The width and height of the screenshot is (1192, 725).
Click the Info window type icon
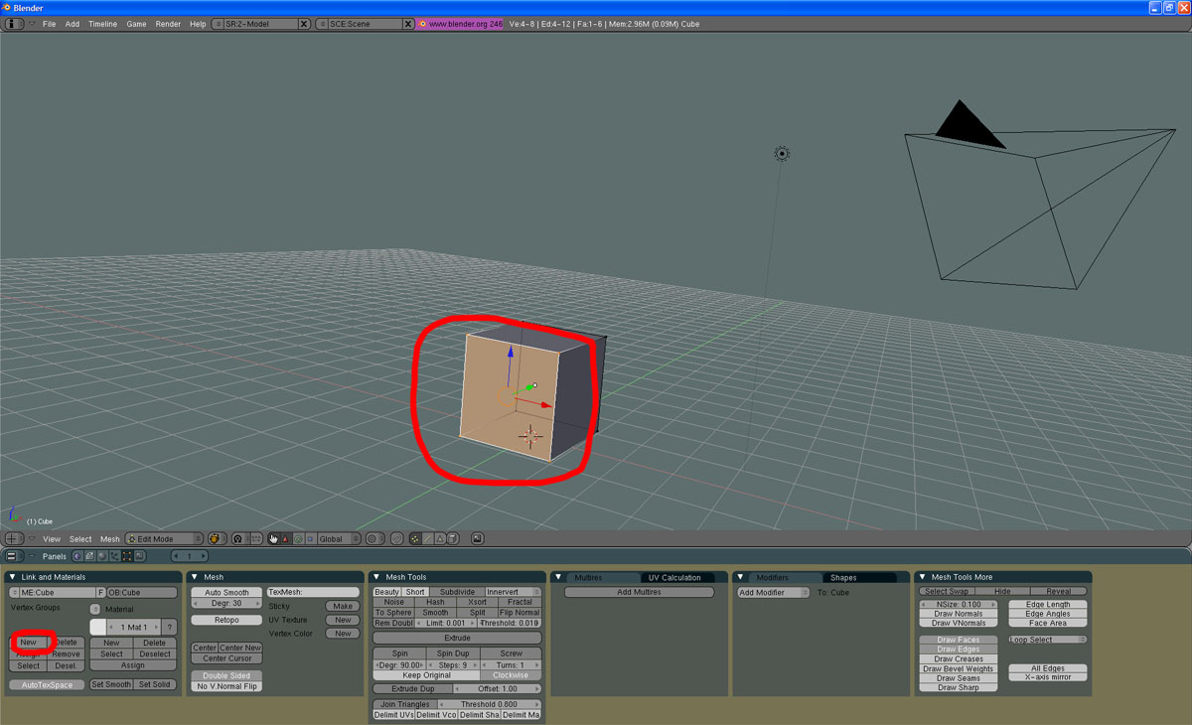click(x=15, y=23)
